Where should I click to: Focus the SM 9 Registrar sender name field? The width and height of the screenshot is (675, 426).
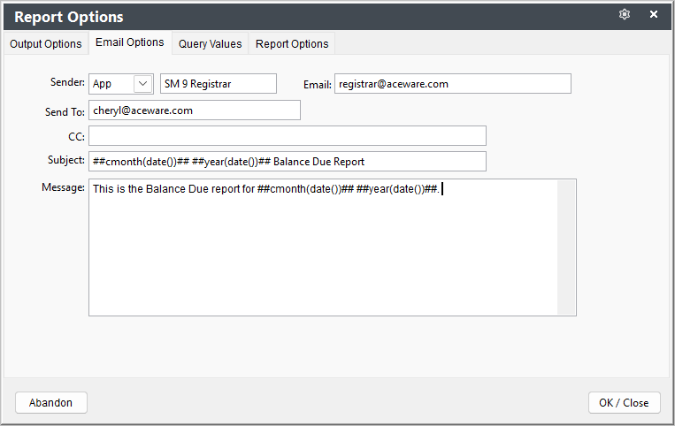(x=219, y=84)
